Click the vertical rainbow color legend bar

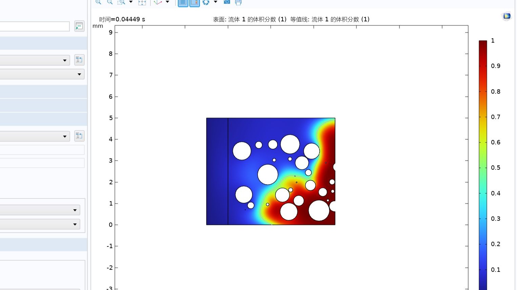(x=482, y=162)
